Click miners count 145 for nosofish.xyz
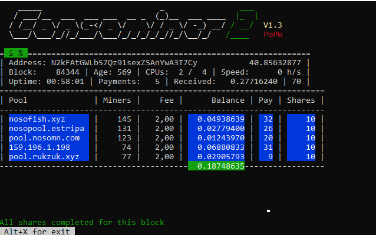376x235 pixels. pyautogui.click(x=124, y=119)
